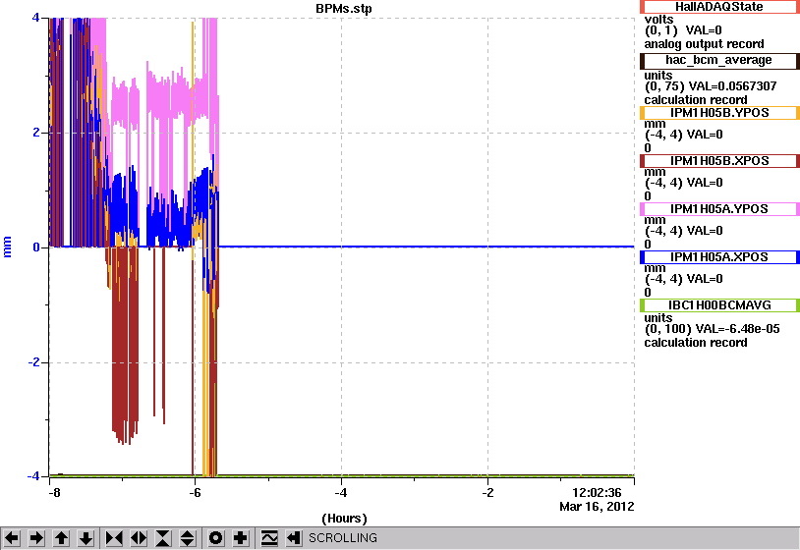The image size is (800, 550).
Task: Click the -2 hours x-axis tick label
Action: [487, 493]
